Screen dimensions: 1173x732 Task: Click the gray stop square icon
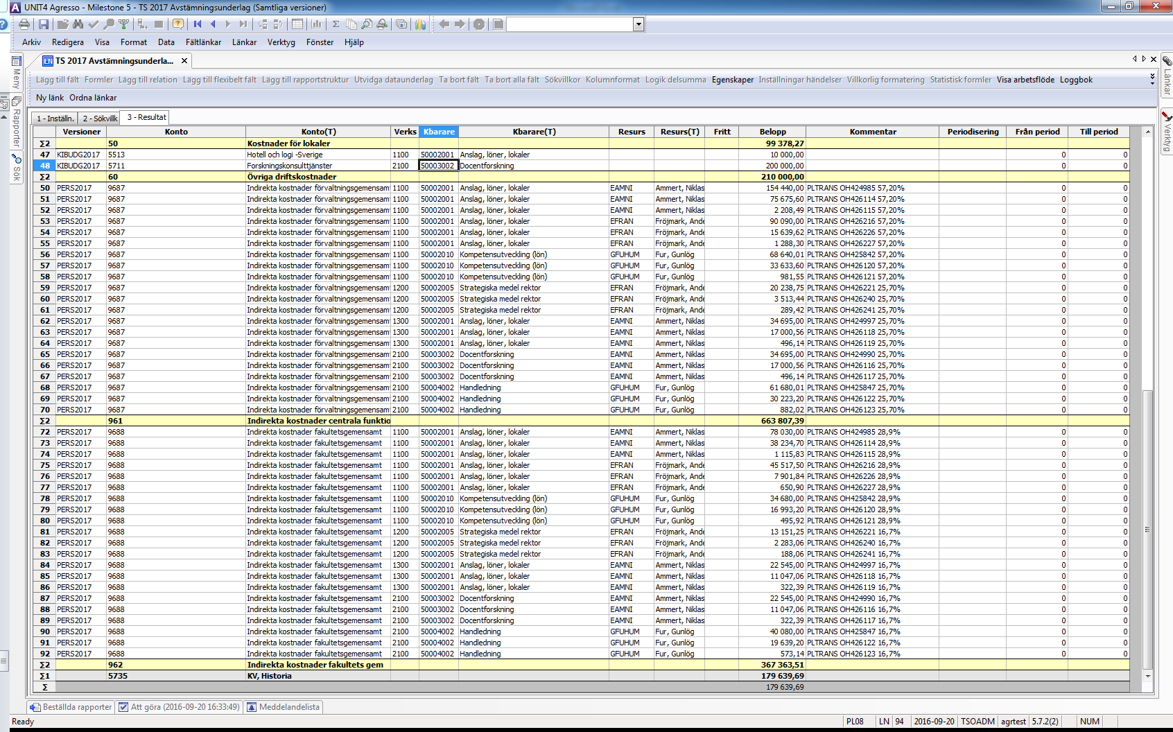tap(159, 24)
